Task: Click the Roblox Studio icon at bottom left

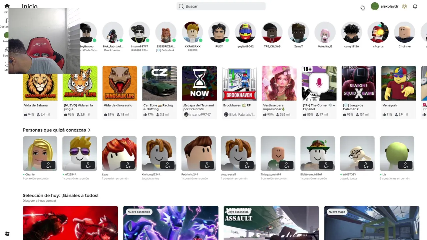Action: pos(7,234)
